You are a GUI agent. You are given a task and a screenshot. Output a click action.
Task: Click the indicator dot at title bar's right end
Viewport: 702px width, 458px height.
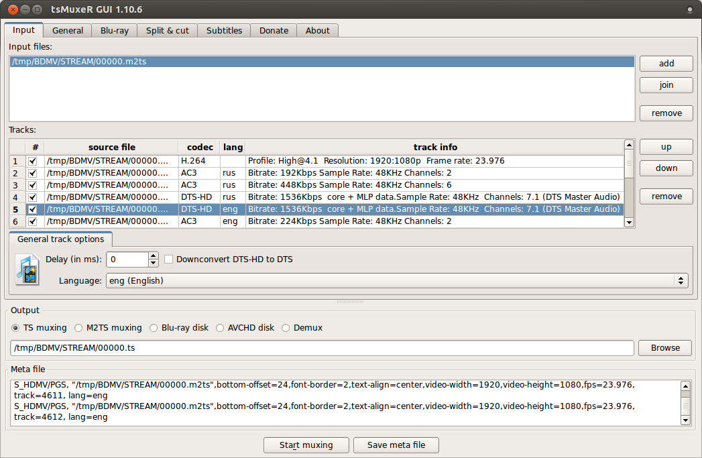click(x=689, y=9)
